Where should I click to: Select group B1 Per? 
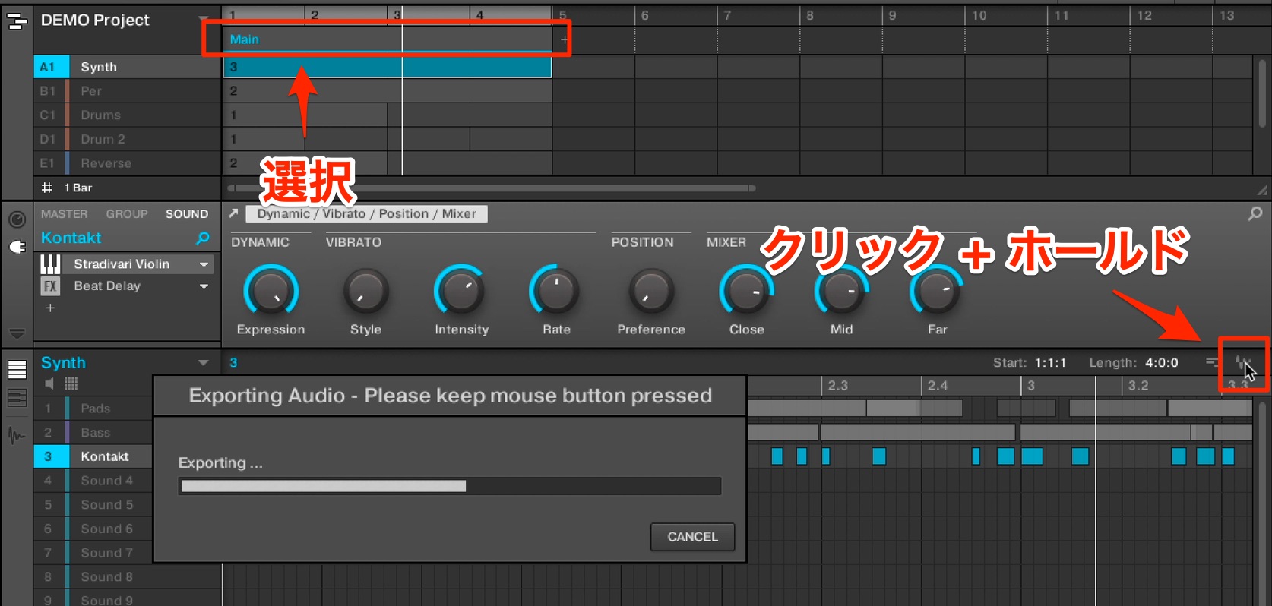pos(127,91)
